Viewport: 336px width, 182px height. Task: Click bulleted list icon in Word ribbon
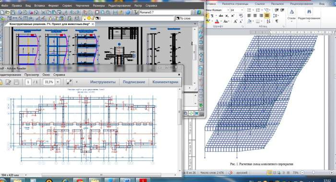coord(249,10)
